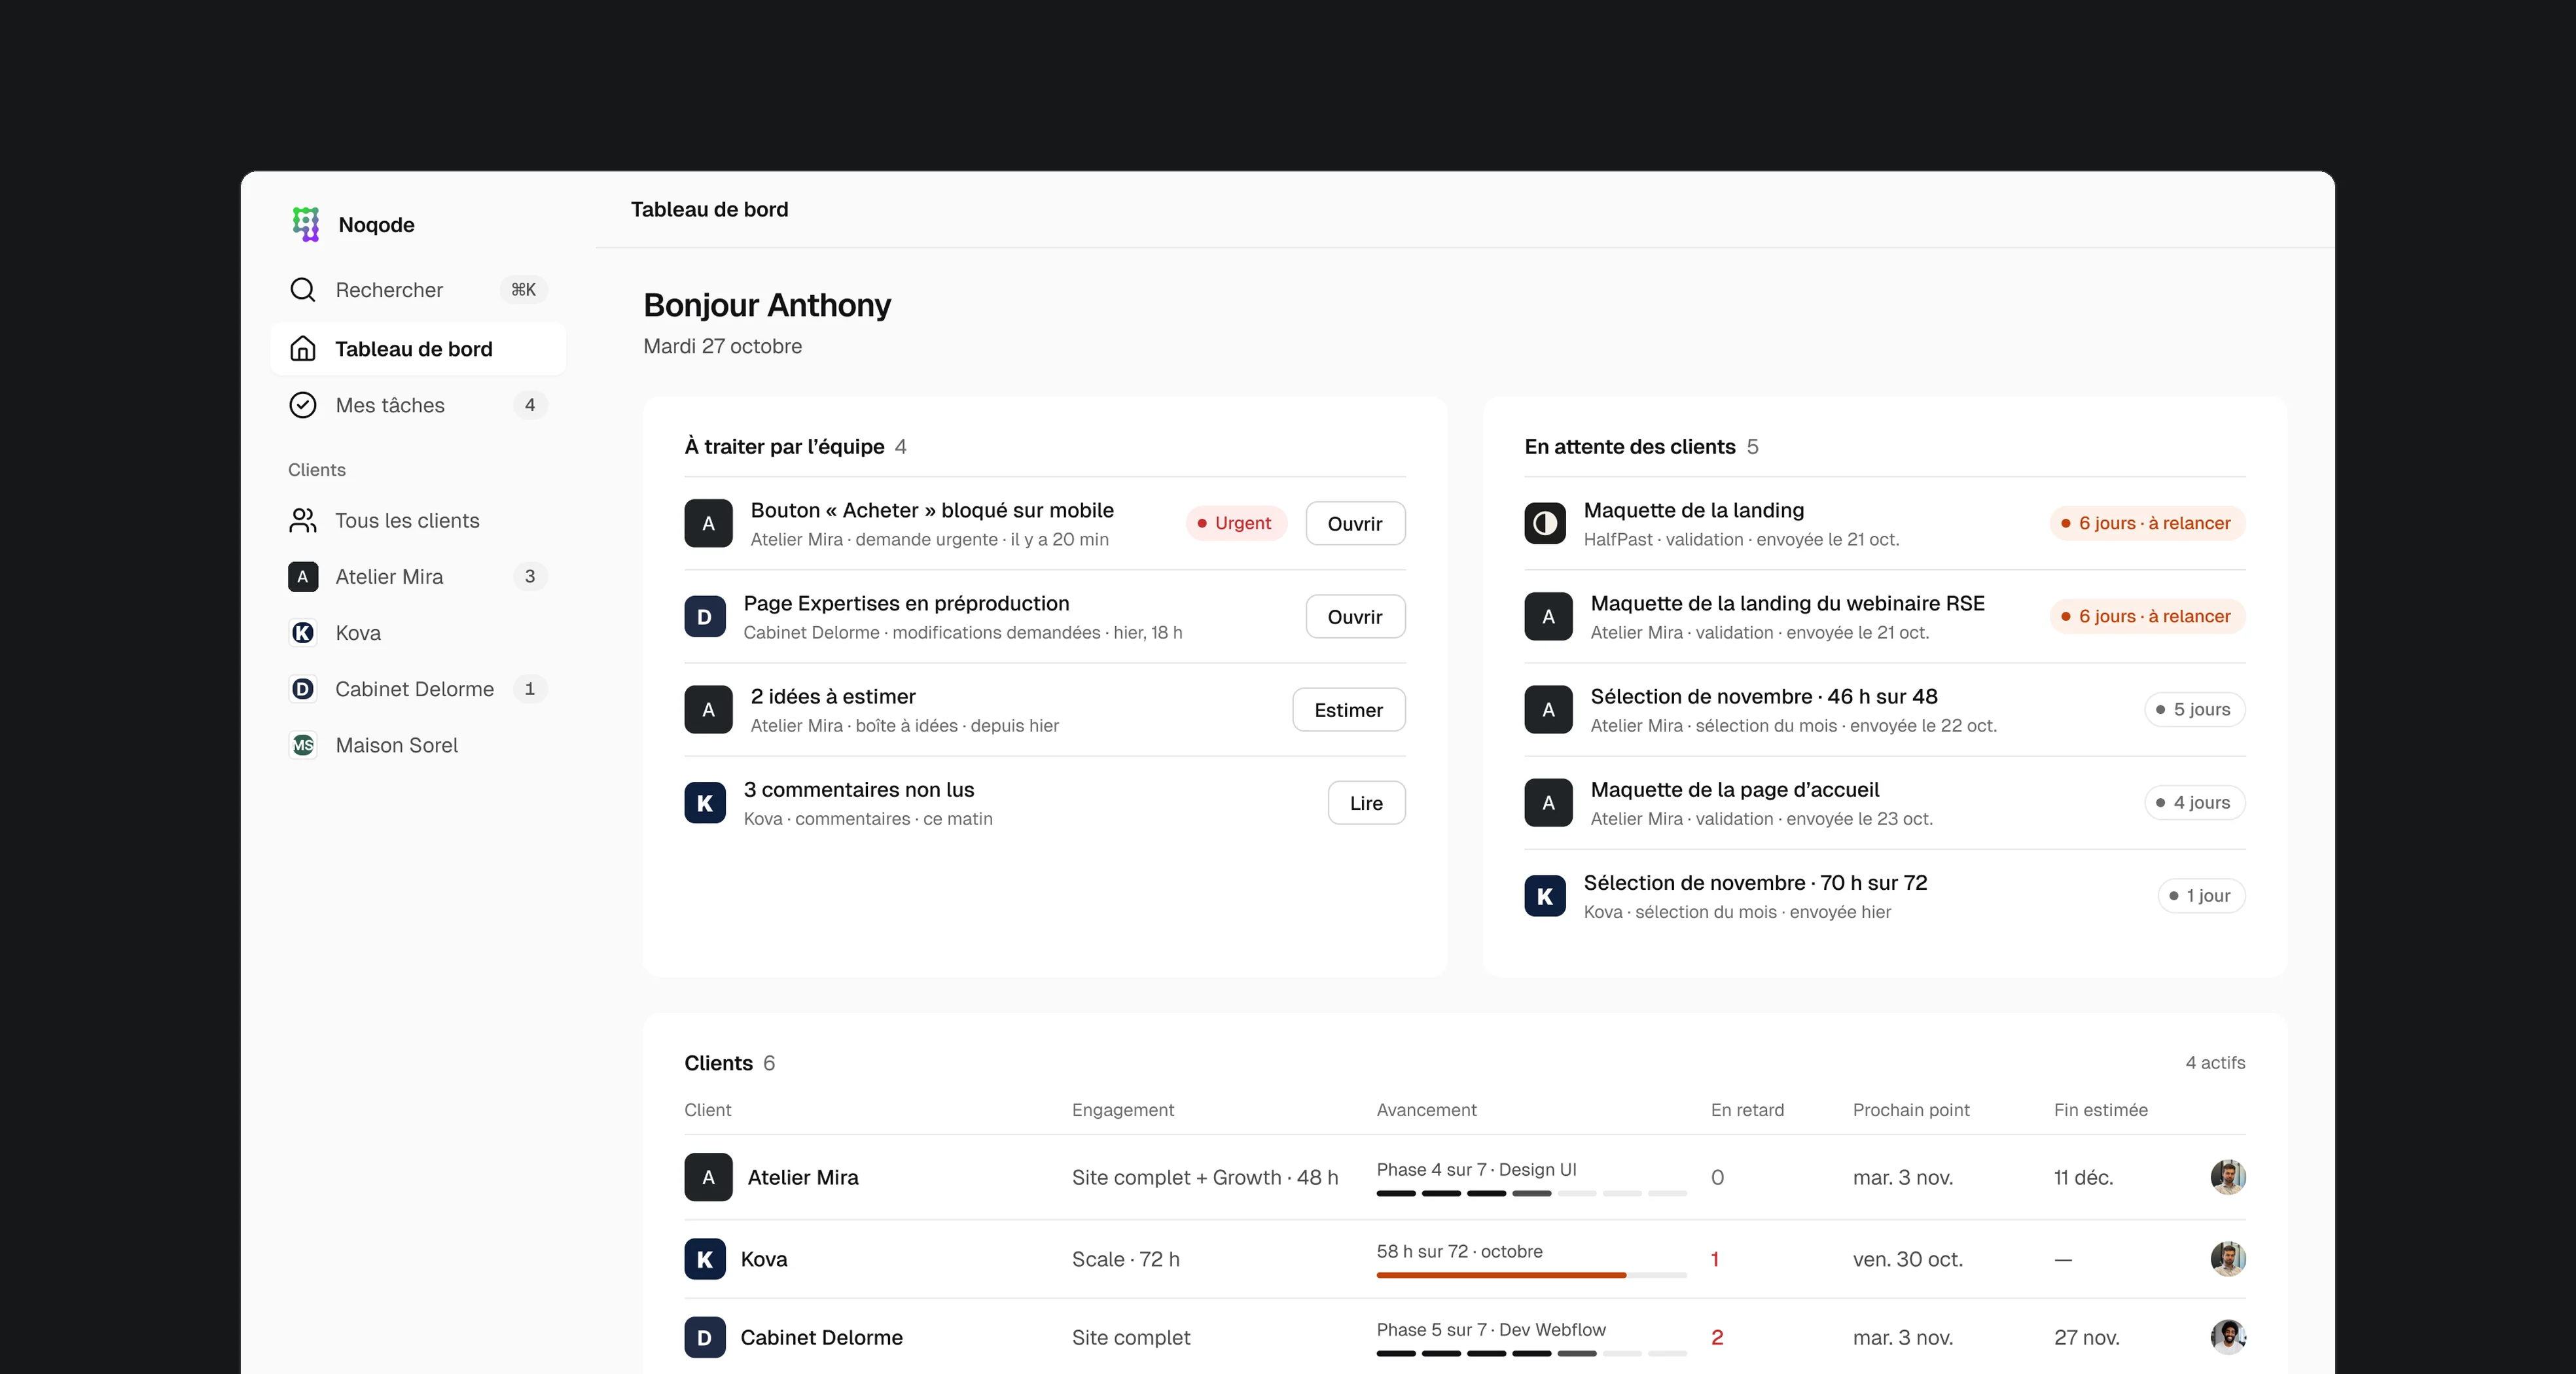Click the A avatar on Bouton Acheter task
Screen dimensions: 2576x1374
(x=708, y=523)
